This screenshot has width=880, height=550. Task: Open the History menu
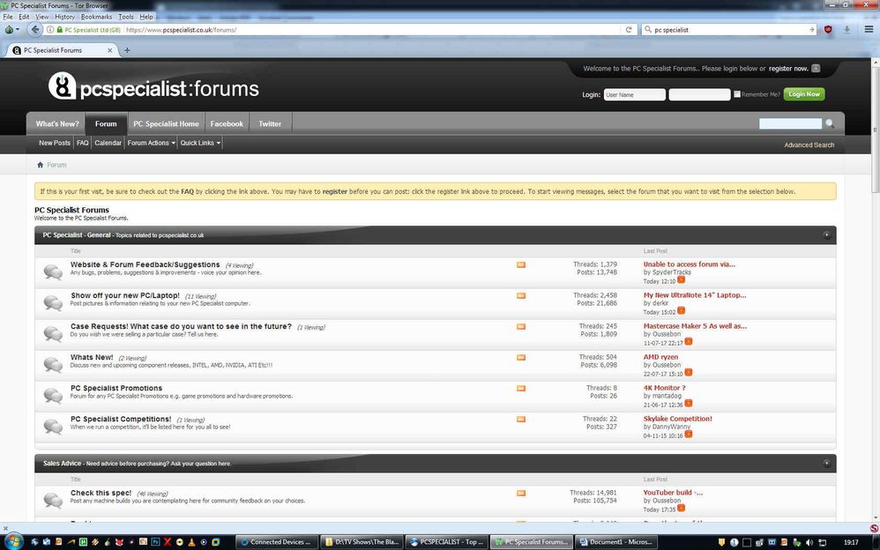(64, 17)
